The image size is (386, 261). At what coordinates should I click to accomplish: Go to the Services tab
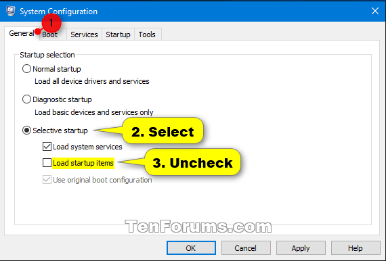(x=84, y=34)
